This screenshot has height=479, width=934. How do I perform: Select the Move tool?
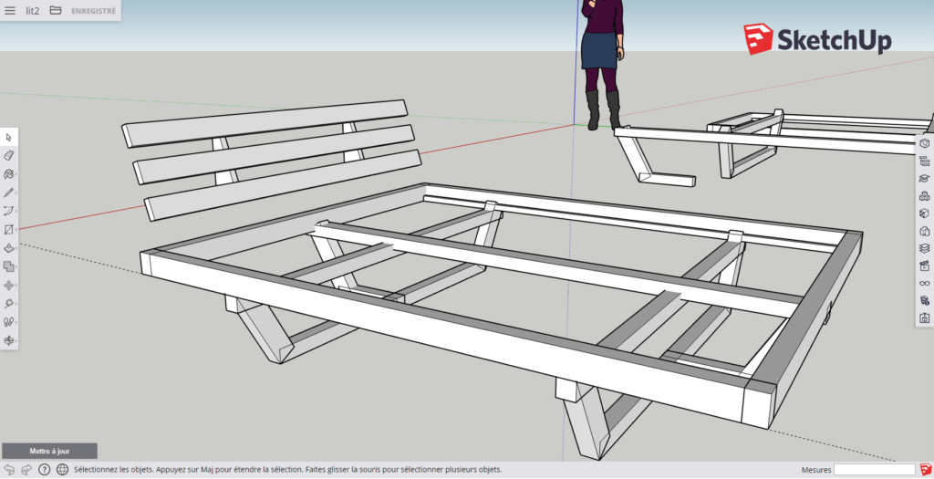(9, 286)
